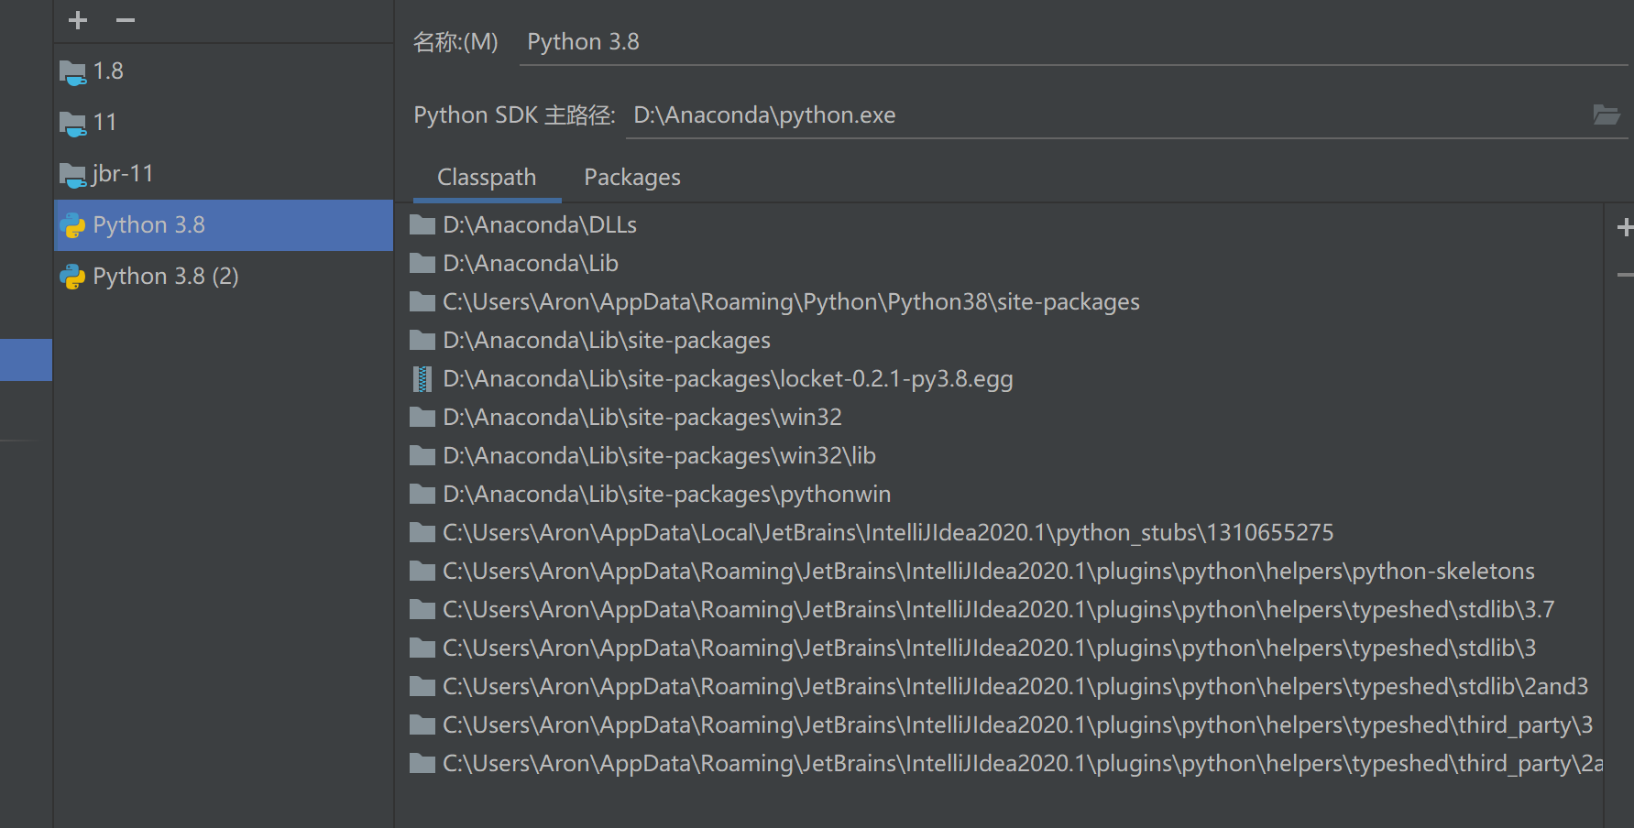The height and width of the screenshot is (828, 1634).
Task: Click the Python logo icon beside Python 3.8 (2)
Action: pyautogui.click(x=72, y=277)
